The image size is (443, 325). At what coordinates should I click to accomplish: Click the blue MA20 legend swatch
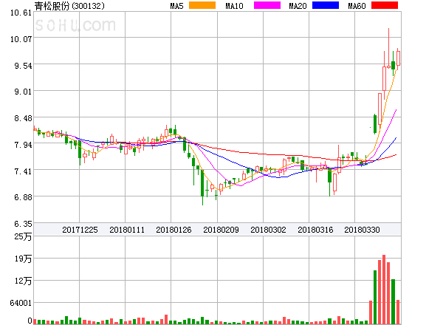pos(326,5)
